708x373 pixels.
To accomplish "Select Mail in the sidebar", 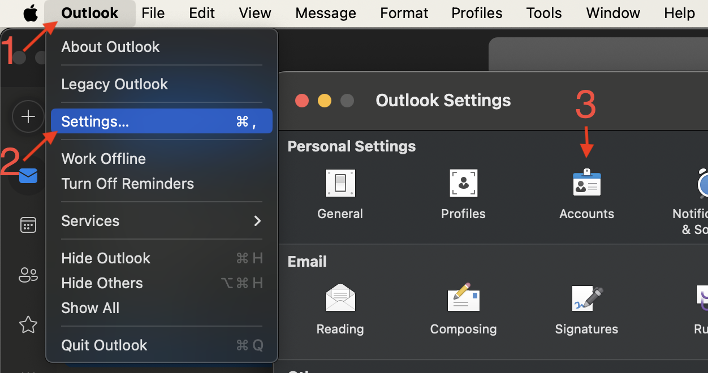I will [28, 176].
